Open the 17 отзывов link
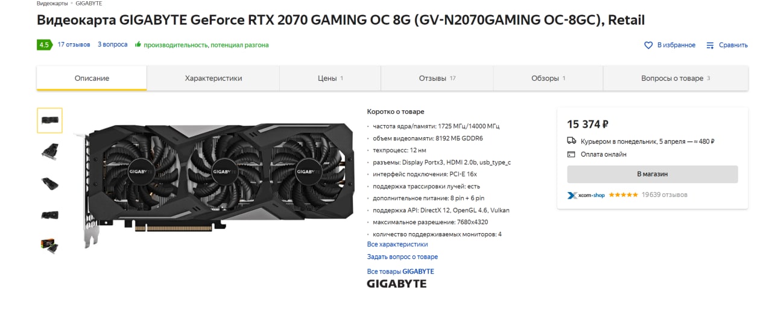The height and width of the screenshot is (327, 772). pos(74,45)
